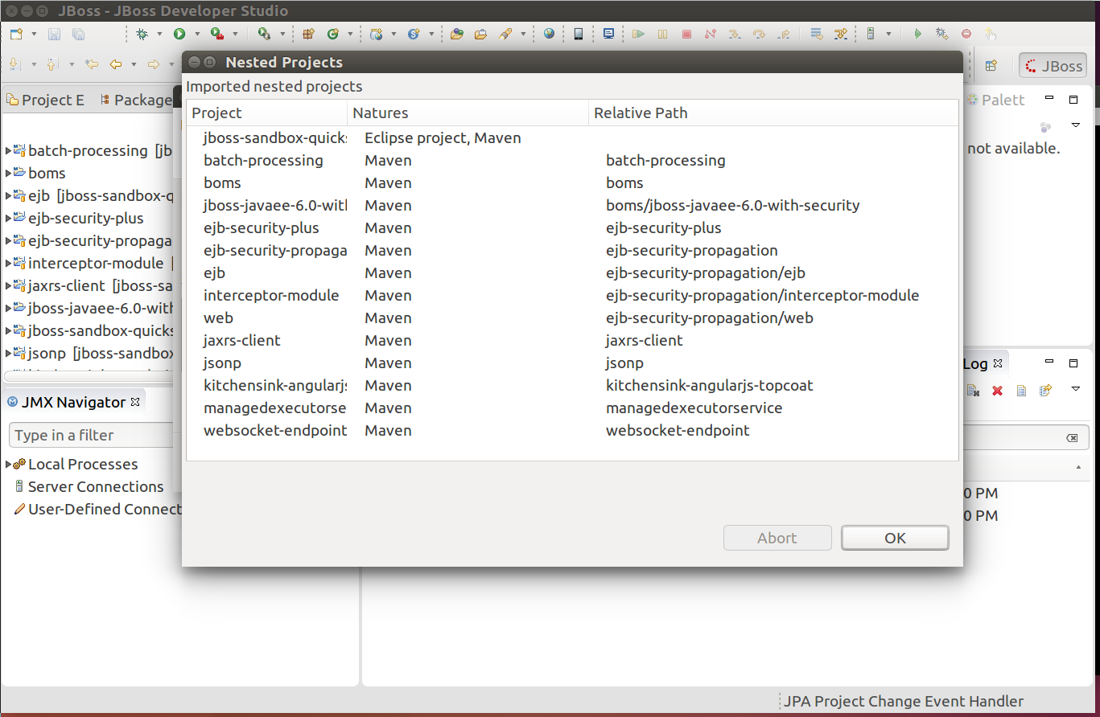The width and height of the screenshot is (1100, 717).
Task: Click the JMX Navigator filter text field
Action: 91,435
